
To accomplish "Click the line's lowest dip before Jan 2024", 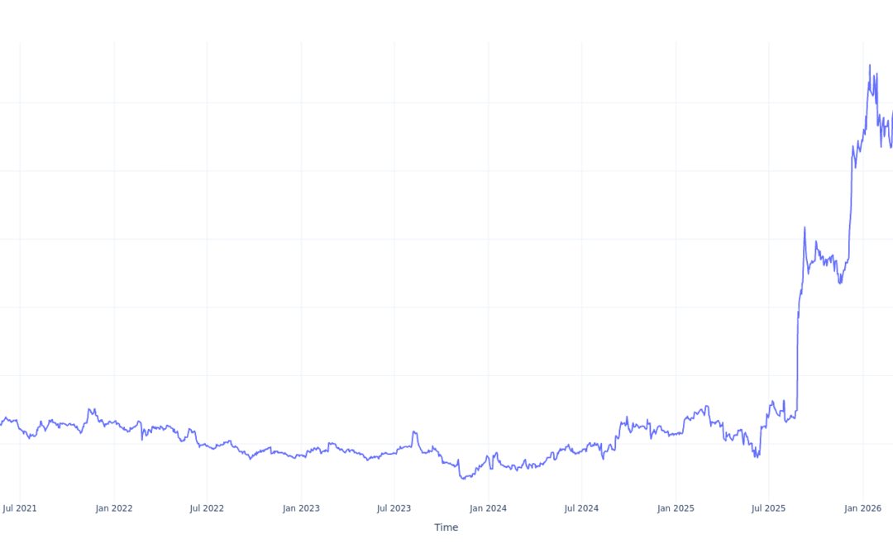I will 463,478.
